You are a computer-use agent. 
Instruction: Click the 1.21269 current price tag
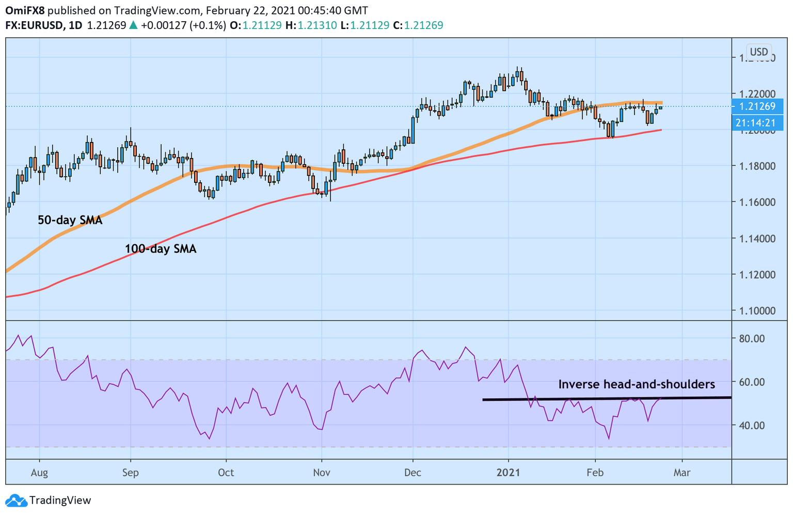click(x=757, y=107)
